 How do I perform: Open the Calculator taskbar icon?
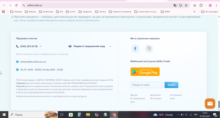point(79,115)
